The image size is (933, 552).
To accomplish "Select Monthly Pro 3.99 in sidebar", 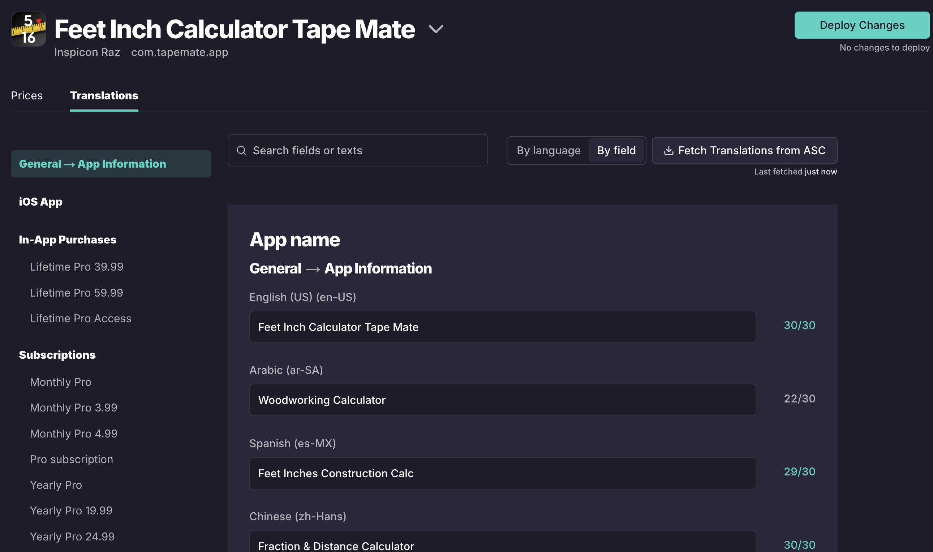I will 74,407.
